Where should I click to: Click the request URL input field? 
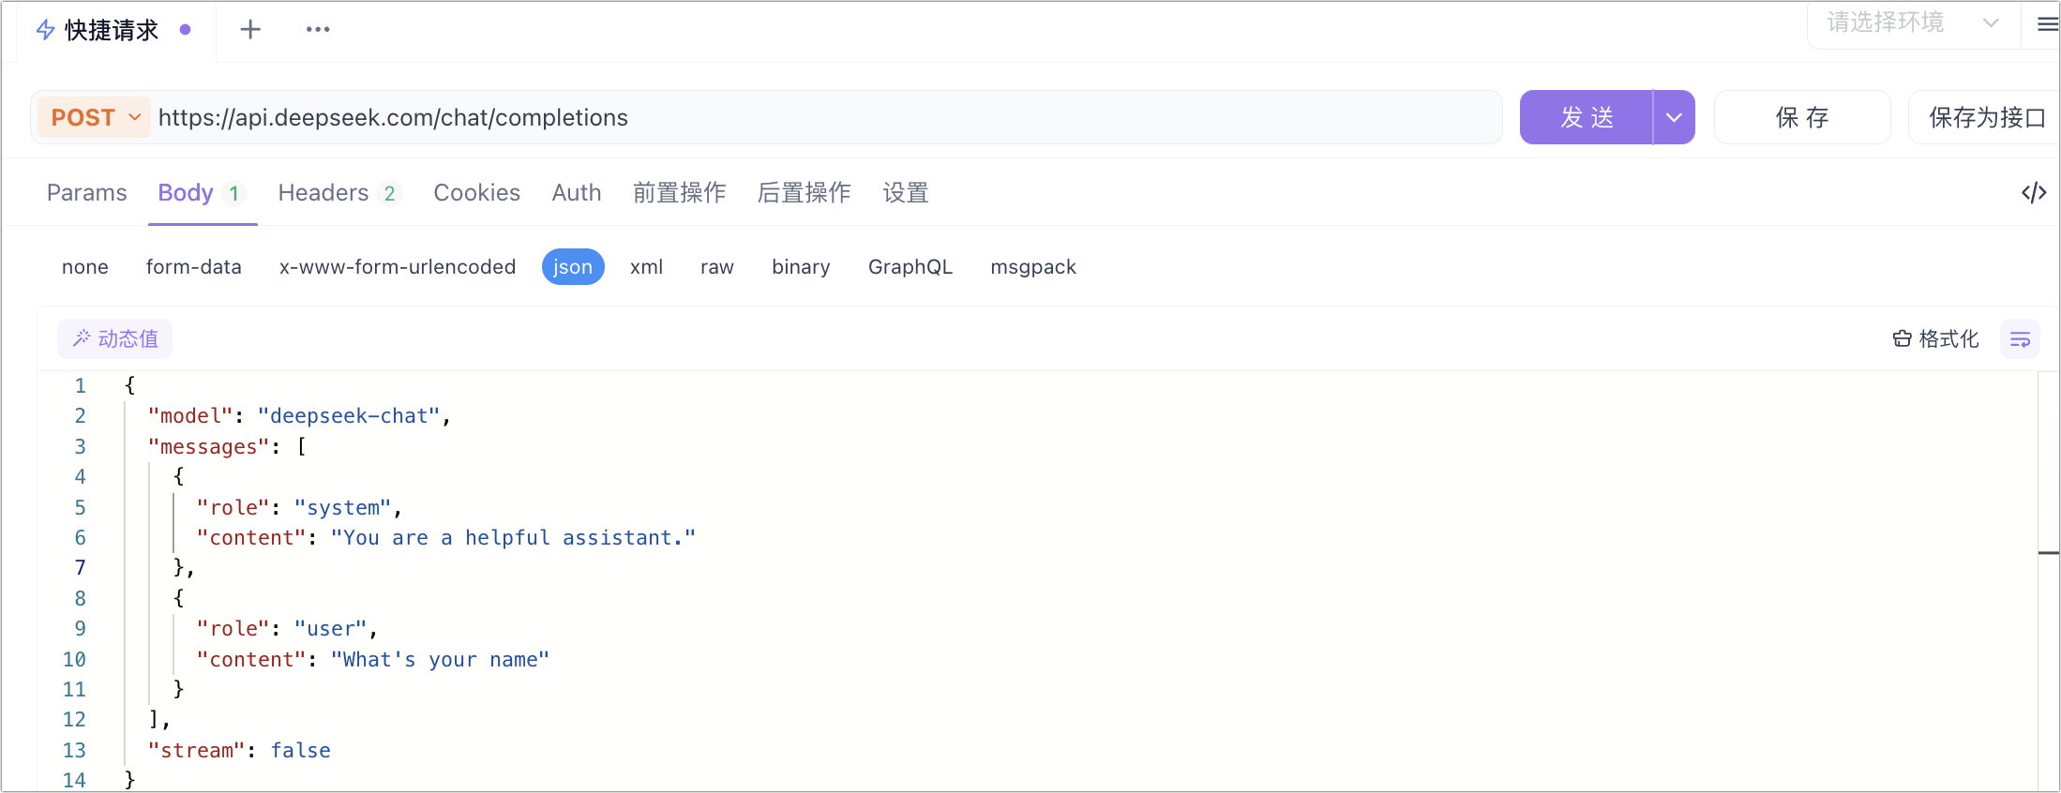(826, 118)
